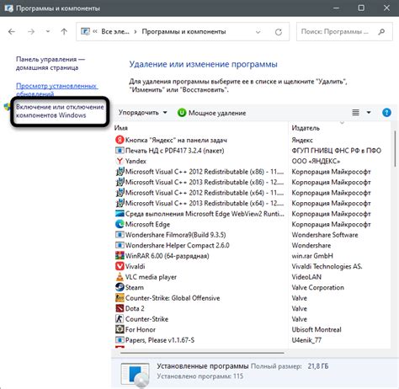Click the Мощное удаление toolbar button

tap(212, 113)
